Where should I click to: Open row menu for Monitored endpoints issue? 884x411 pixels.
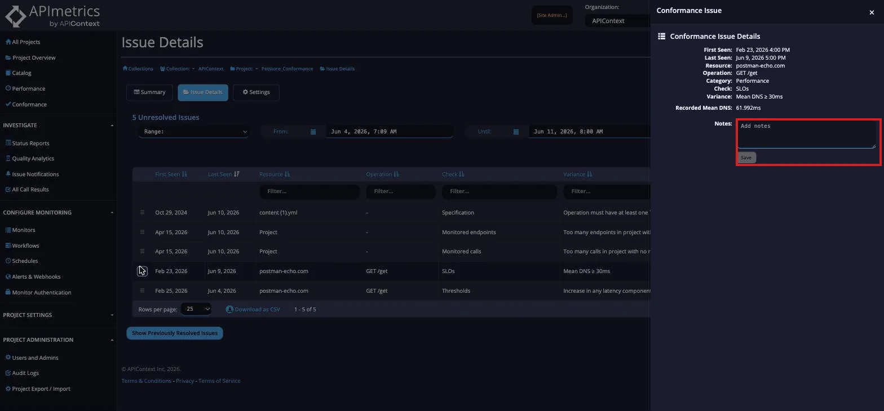click(x=142, y=232)
